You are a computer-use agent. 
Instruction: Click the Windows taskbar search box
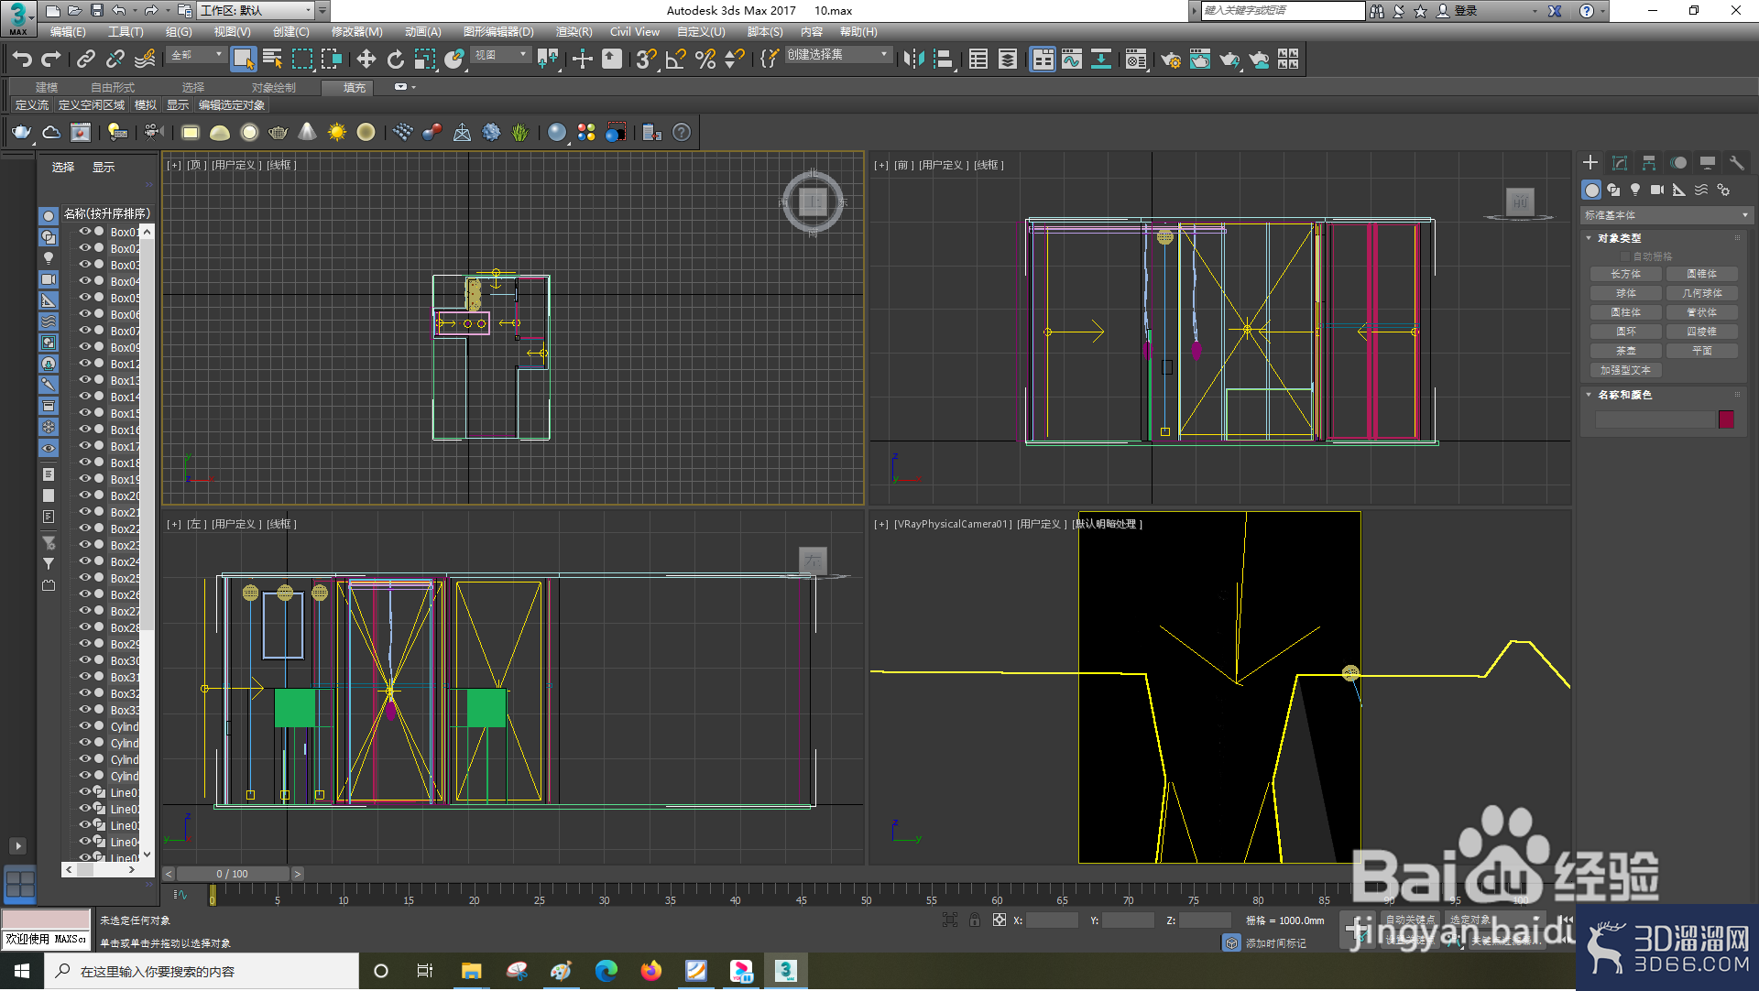(202, 971)
